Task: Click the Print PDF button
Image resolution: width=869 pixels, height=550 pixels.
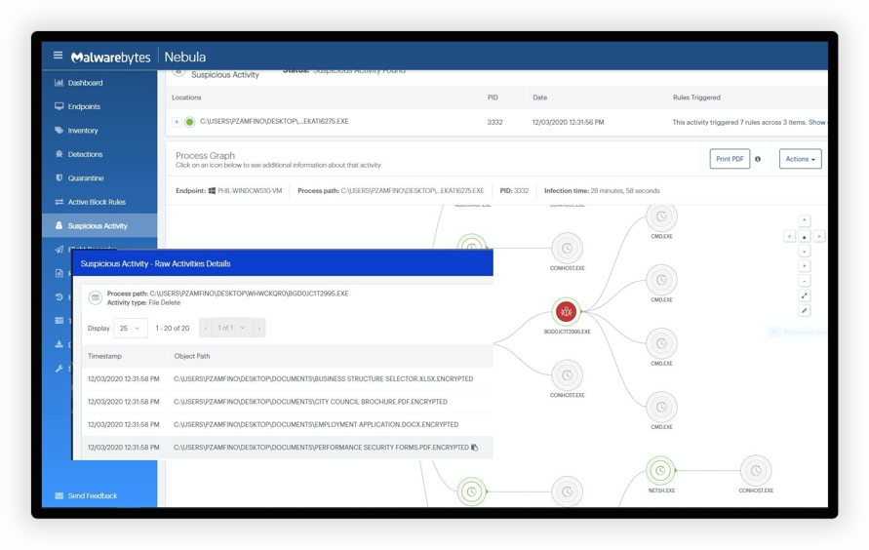Action: (x=729, y=159)
